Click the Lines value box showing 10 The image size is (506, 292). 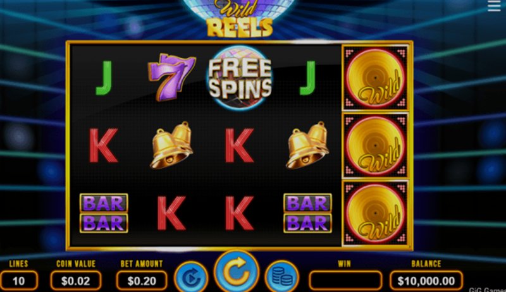(19, 281)
